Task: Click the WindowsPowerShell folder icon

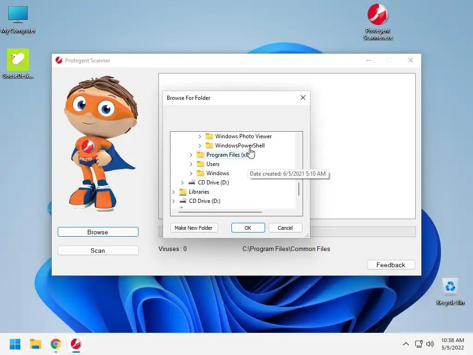Action: click(x=209, y=146)
